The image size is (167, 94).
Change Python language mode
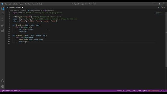[x=145, y=91]
